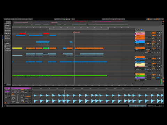The image size is (167, 125).
Task: Select the pink track header icon
Action: click(x=135, y=34)
